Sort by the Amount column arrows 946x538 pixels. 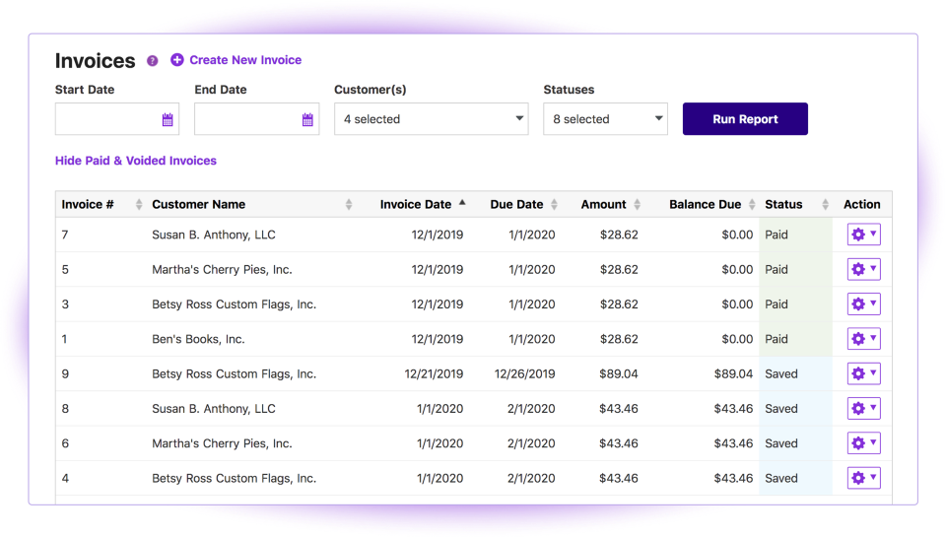point(638,205)
